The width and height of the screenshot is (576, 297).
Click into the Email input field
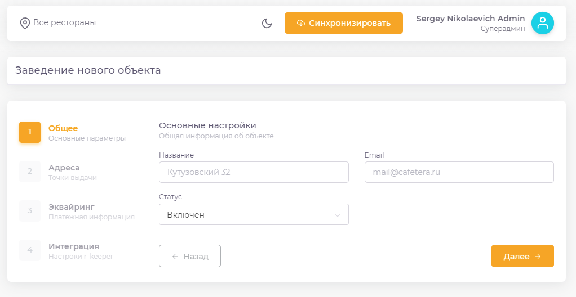pos(459,172)
